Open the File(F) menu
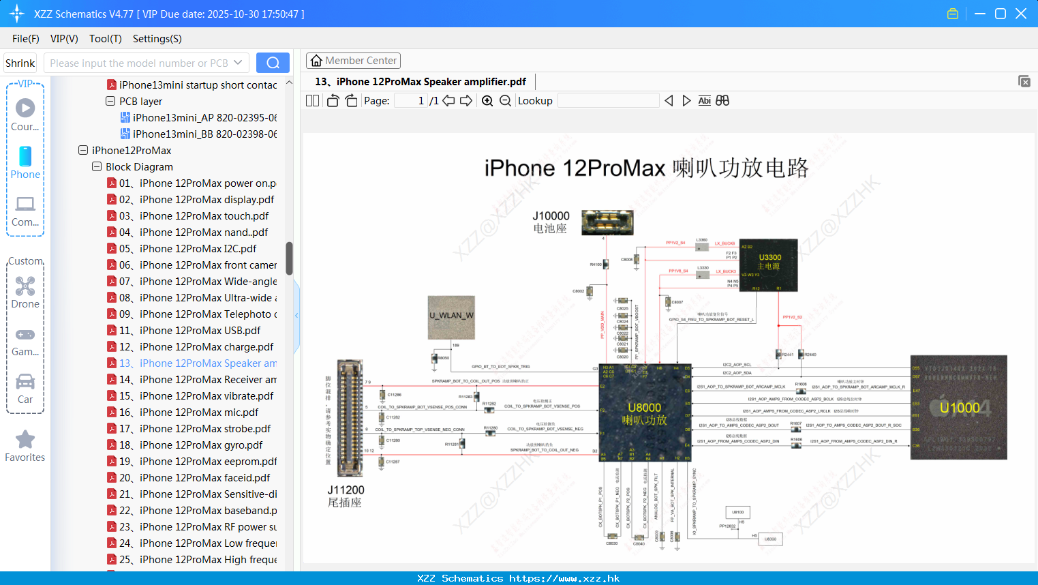1038x585 pixels. point(26,38)
